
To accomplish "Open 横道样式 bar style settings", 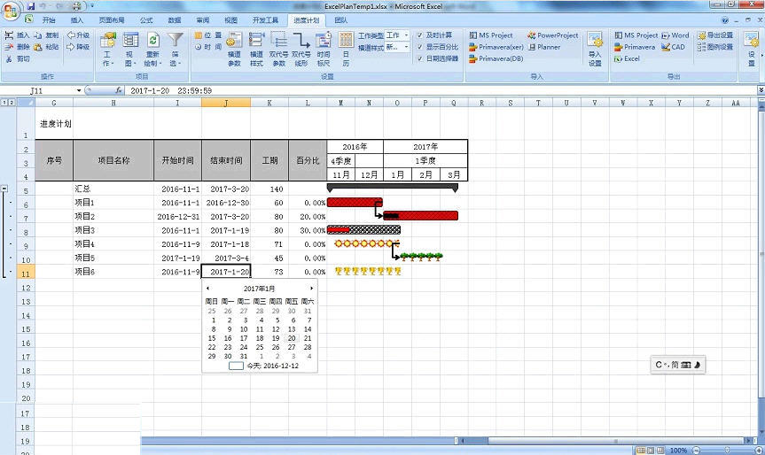I will pos(257,50).
